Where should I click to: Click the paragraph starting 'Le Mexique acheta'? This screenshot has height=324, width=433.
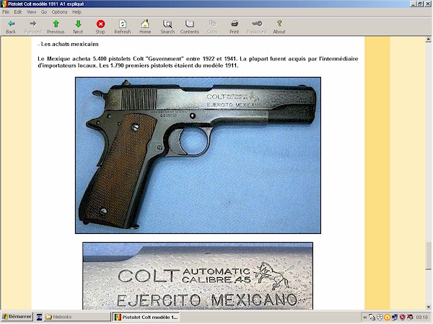(198, 62)
